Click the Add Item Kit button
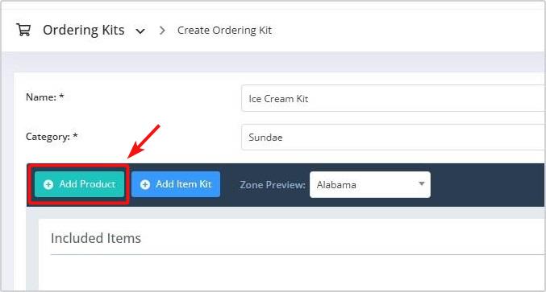The height and width of the screenshot is (292, 546). (x=176, y=184)
